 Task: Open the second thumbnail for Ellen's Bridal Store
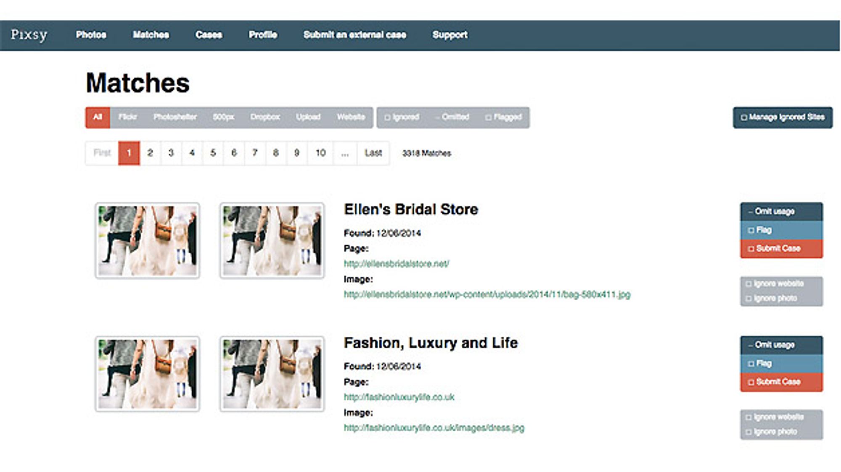[x=272, y=241]
